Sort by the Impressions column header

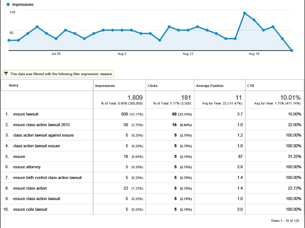pos(105,86)
